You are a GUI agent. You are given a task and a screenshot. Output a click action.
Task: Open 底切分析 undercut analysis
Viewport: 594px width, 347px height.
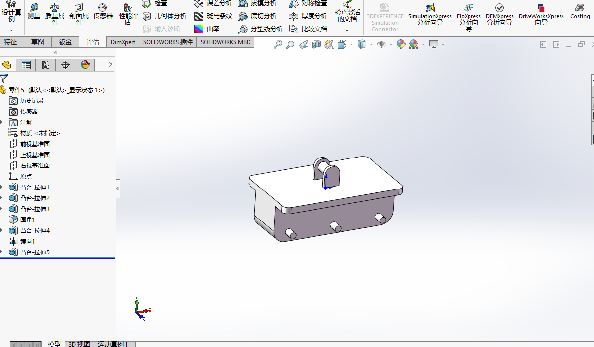[257, 16]
